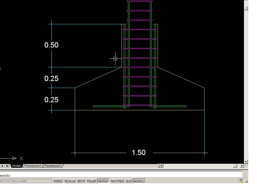The height and width of the screenshot is (192, 257).
Task: Toggle GLN lineweight display
Action: [x=128, y=181]
